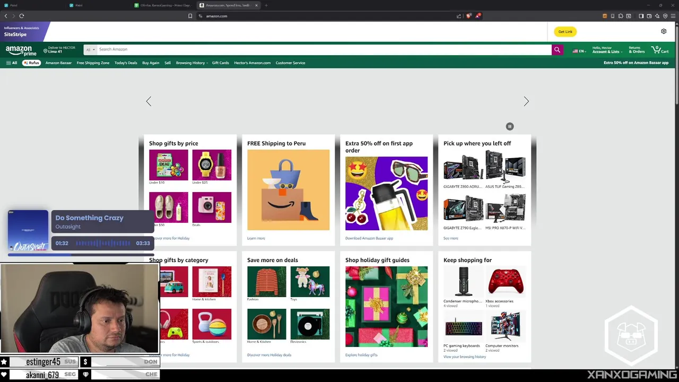Viewport: 679px width, 382px height.
Task: Open the Under $25 gifts thumbnail
Action: (x=212, y=165)
